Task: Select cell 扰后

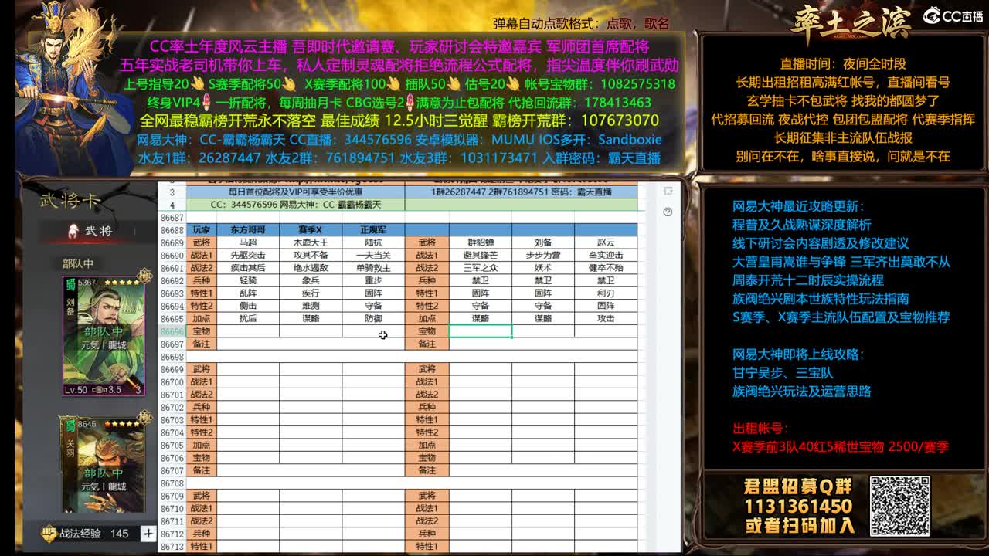Action: tap(248, 318)
